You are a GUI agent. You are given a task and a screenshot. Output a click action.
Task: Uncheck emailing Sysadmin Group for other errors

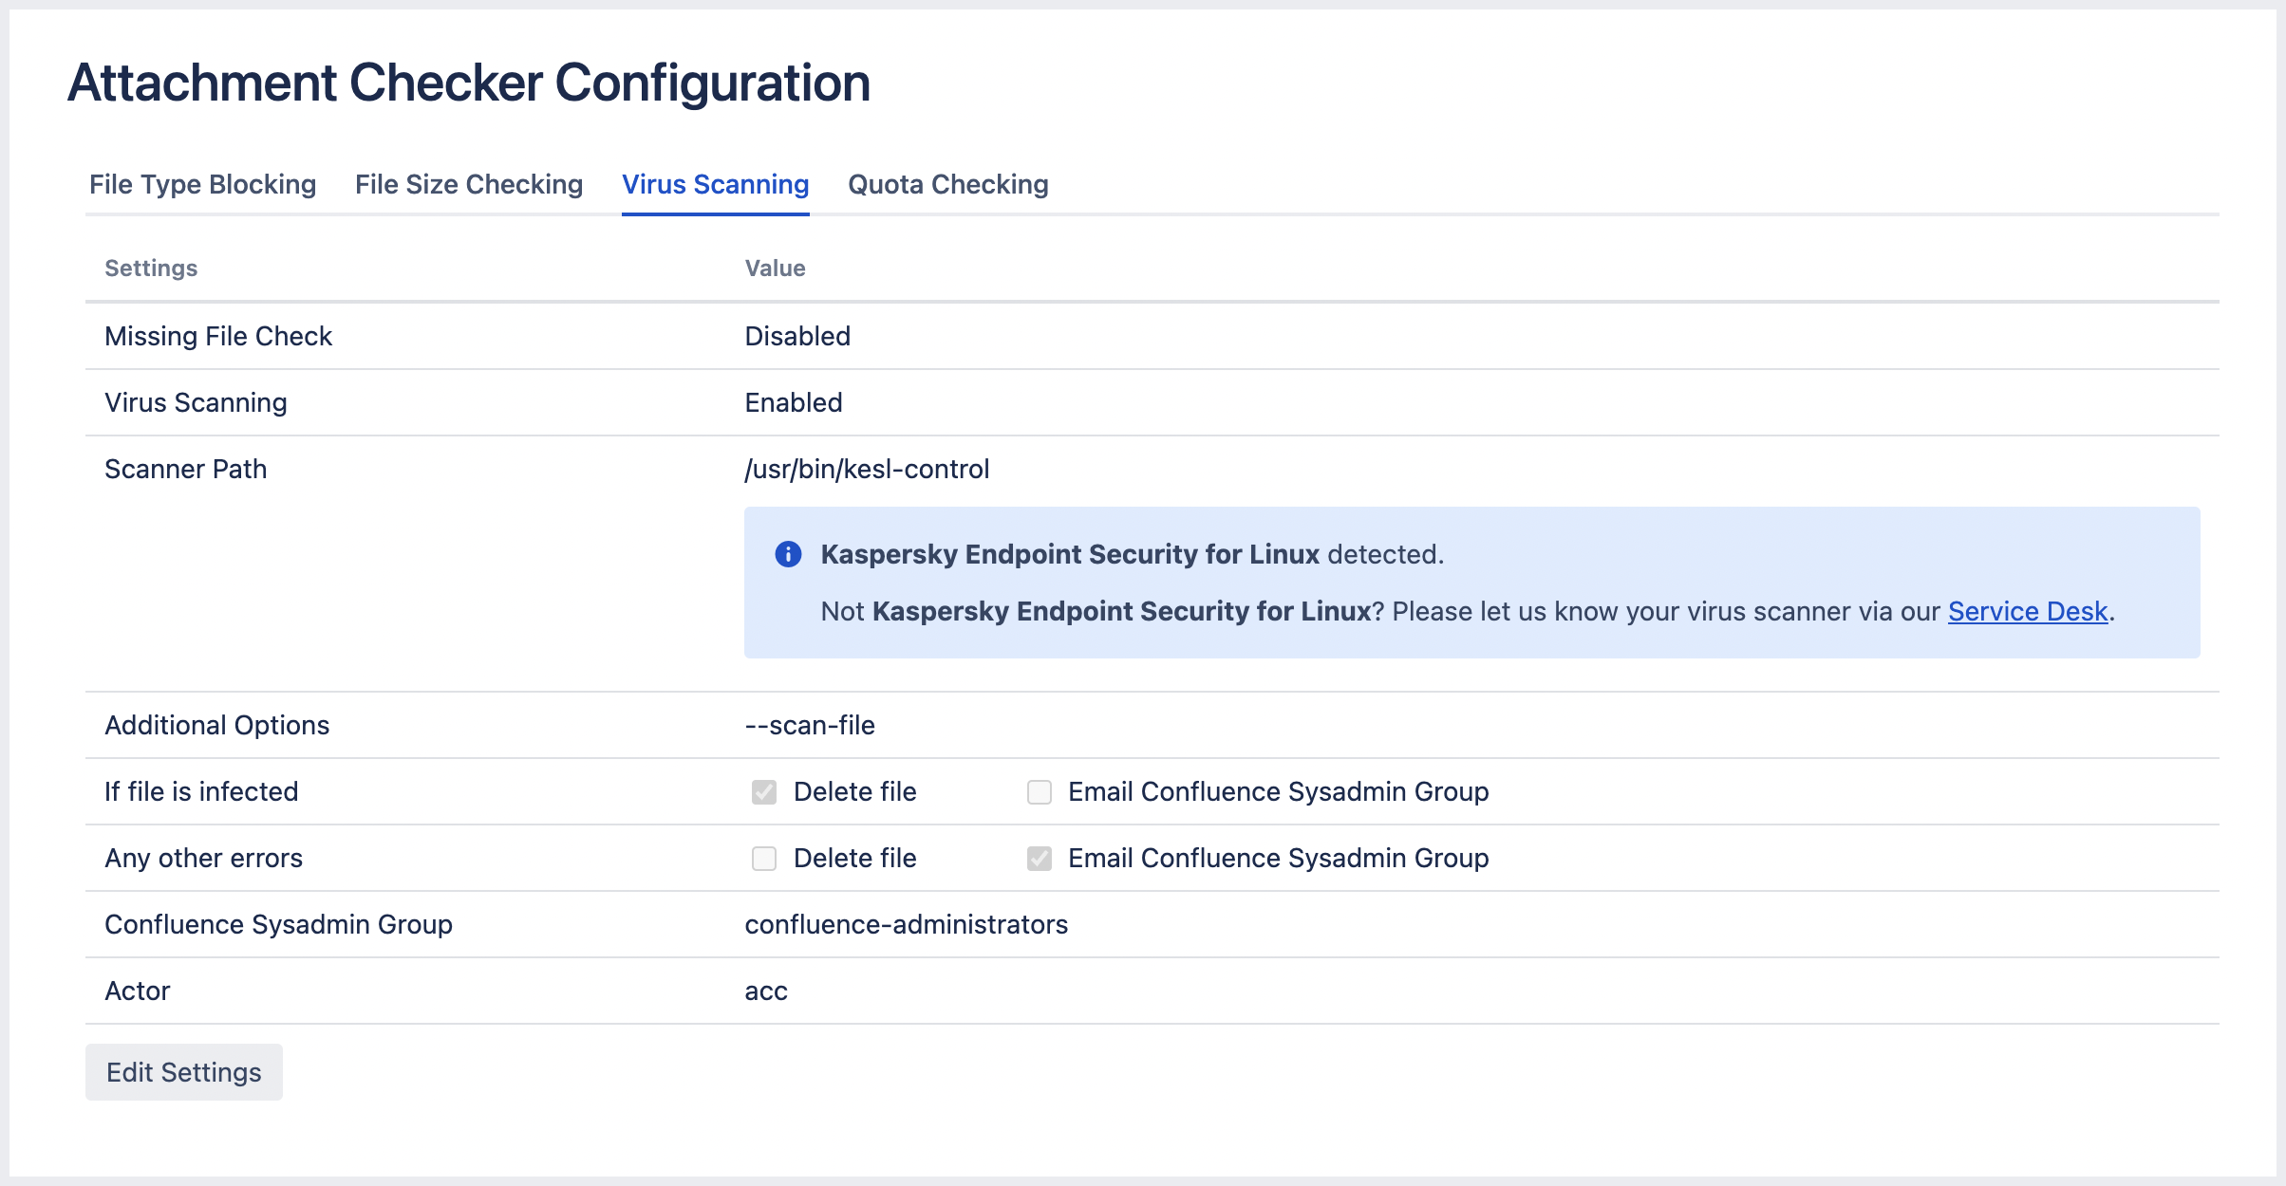[1040, 859]
